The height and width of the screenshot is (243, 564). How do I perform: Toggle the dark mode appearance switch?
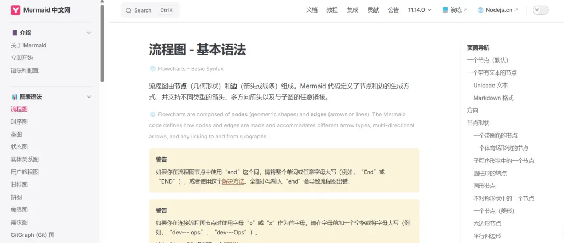[540, 10]
